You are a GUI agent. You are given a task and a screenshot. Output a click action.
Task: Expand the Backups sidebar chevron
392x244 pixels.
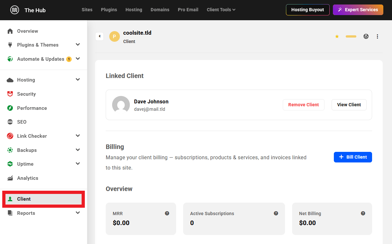[78, 150]
